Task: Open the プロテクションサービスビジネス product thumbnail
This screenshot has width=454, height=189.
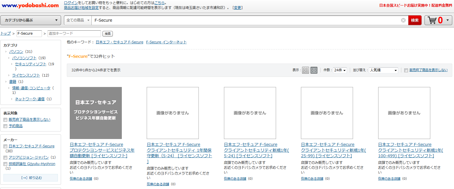Action: 96,113
